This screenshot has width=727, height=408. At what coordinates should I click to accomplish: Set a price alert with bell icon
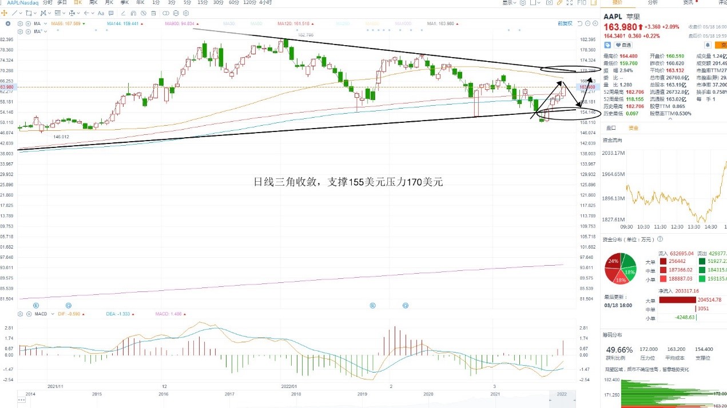coord(708,45)
